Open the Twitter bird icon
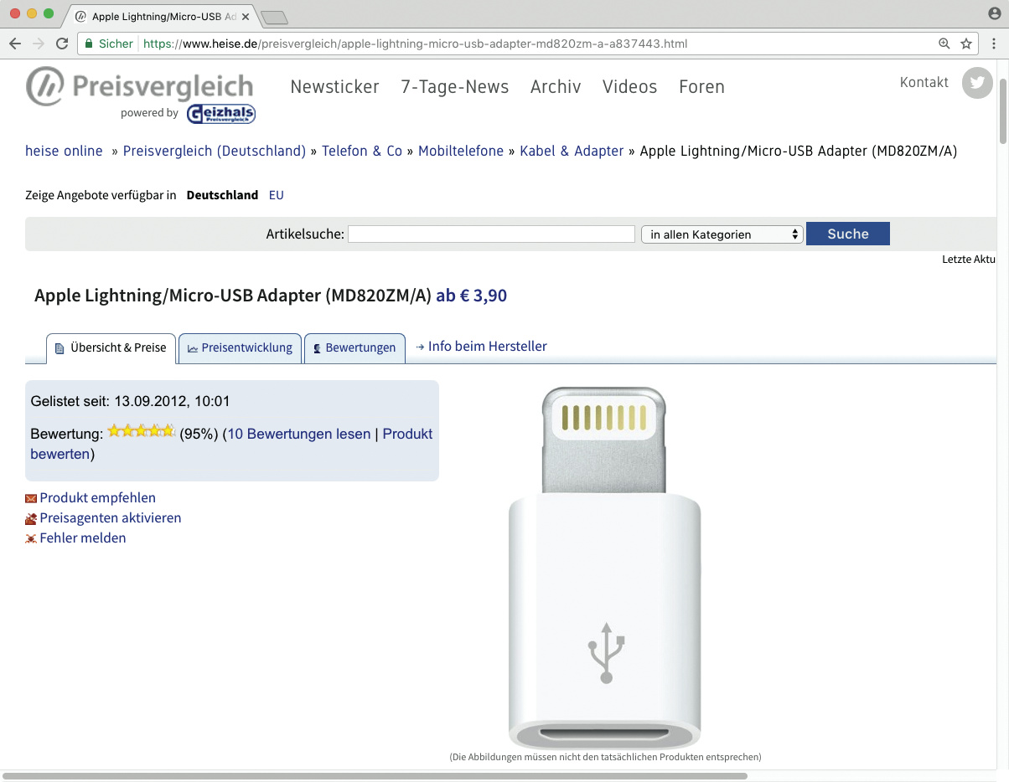This screenshot has width=1009, height=782. point(977,83)
